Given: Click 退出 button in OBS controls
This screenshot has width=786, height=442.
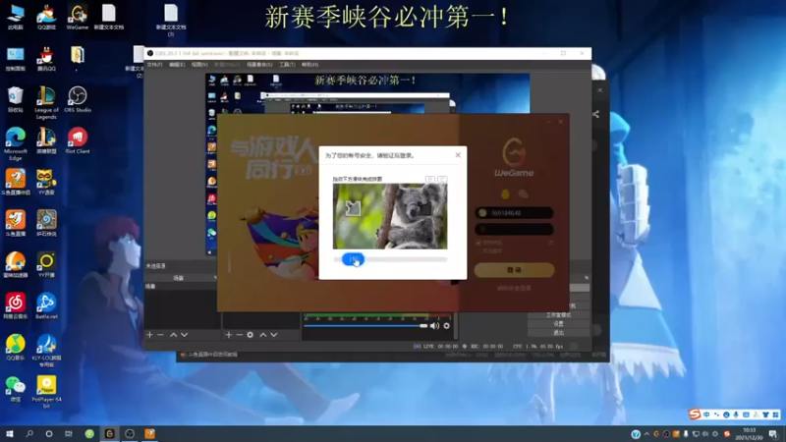Looking at the screenshot, I should click(x=558, y=333).
